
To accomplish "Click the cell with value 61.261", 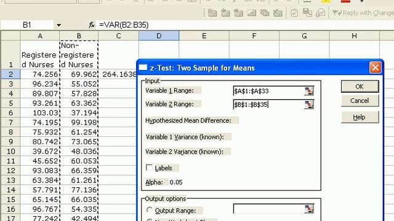I will point(79,180).
